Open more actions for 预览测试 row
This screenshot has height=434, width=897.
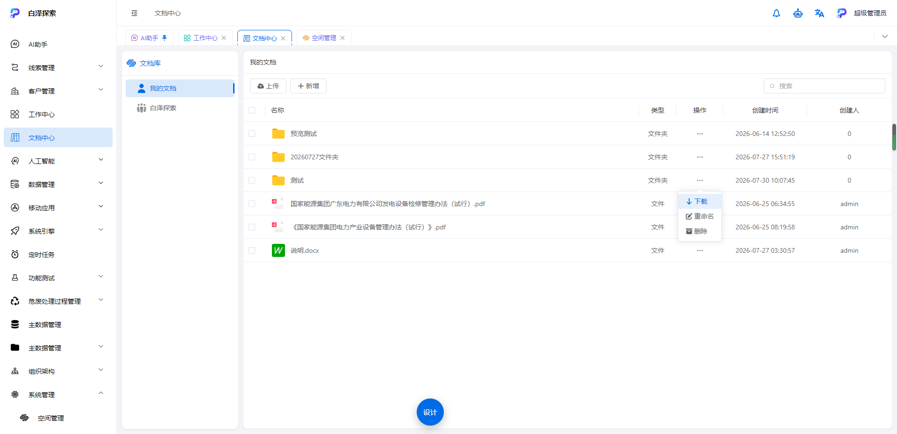pyautogui.click(x=700, y=134)
